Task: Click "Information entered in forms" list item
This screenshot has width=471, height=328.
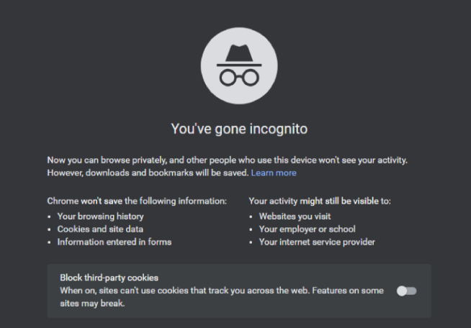Action: coord(114,242)
